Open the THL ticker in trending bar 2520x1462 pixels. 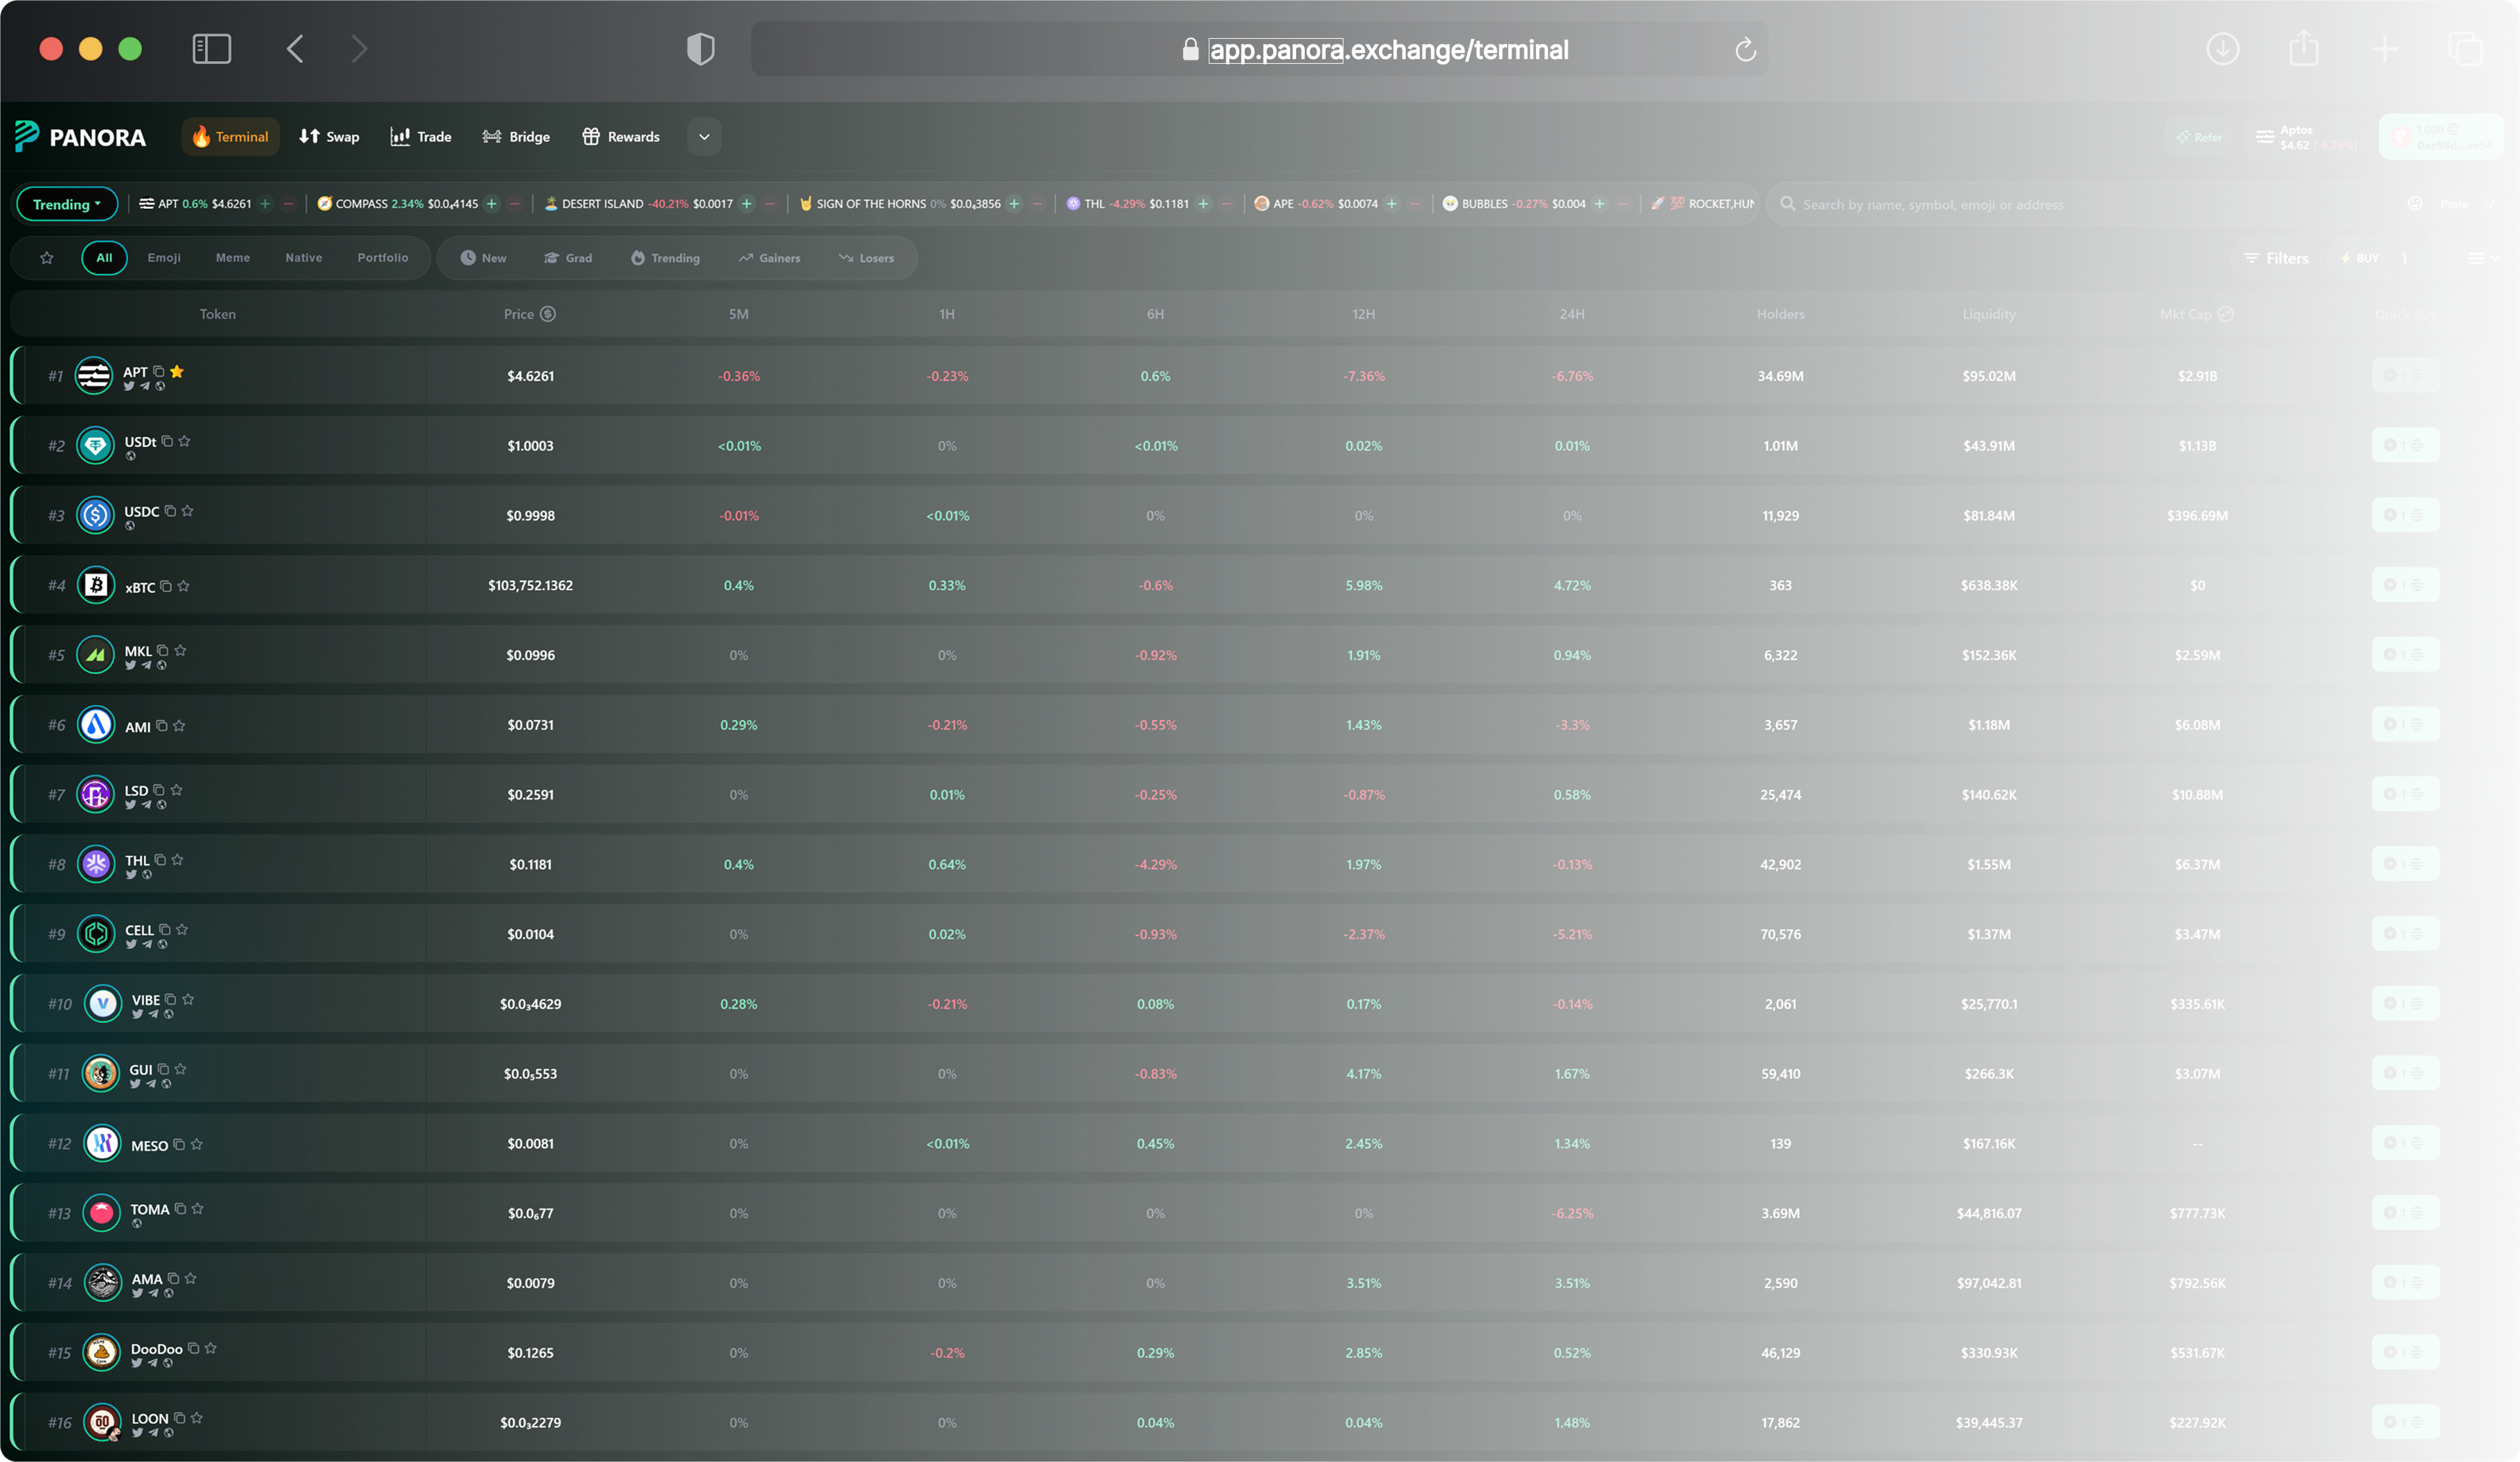pos(1127,204)
